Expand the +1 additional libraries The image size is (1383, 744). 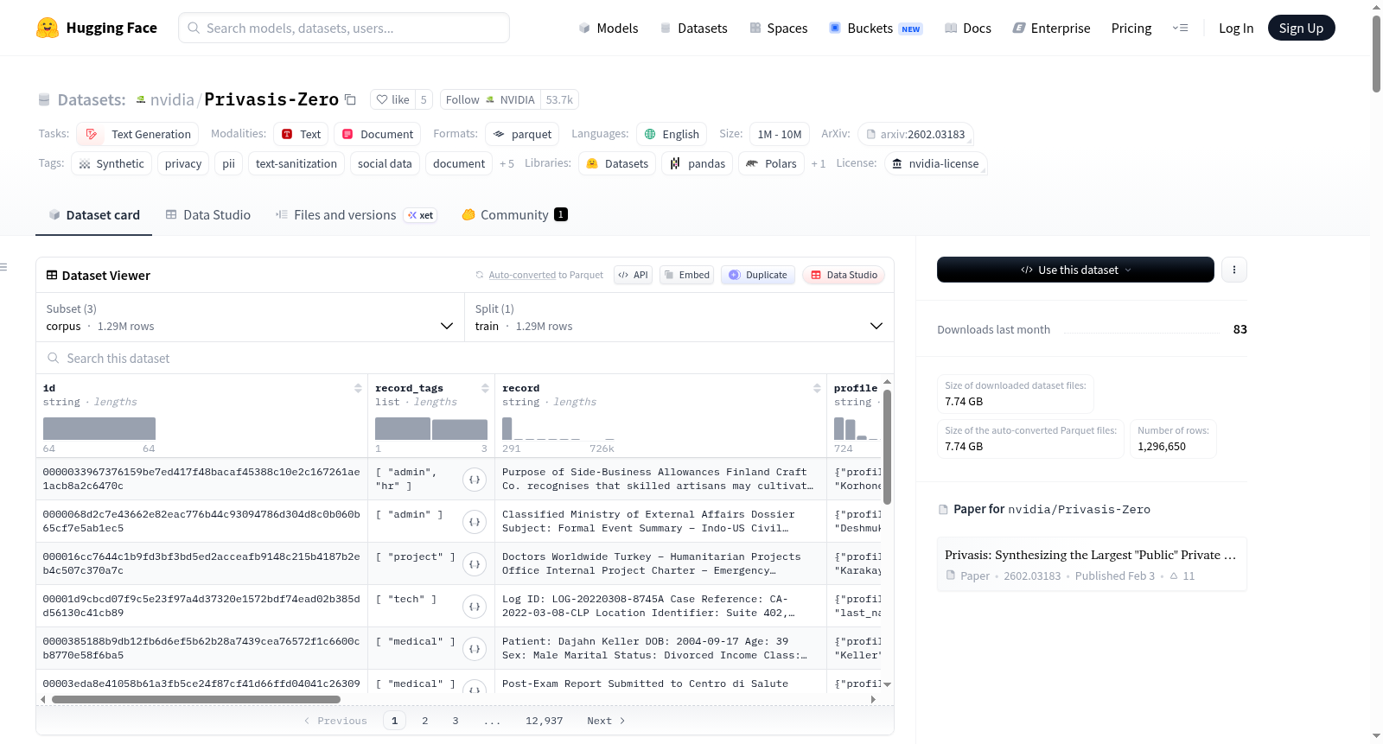[x=818, y=163]
